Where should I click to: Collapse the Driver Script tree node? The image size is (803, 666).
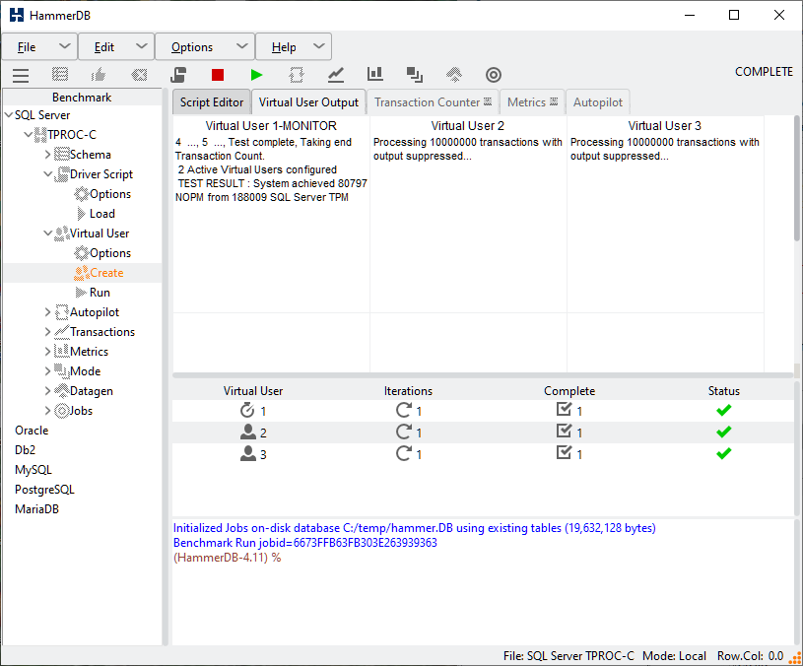coord(47,174)
